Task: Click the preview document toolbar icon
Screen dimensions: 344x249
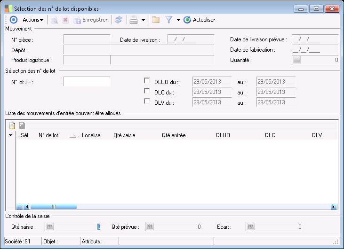Action: point(54,20)
